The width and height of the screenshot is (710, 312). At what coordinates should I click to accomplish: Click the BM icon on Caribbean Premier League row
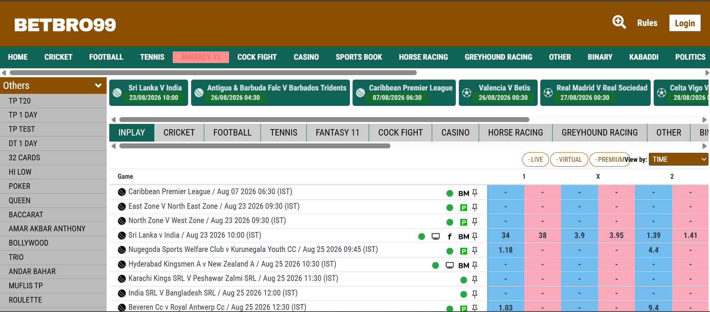click(464, 193)
